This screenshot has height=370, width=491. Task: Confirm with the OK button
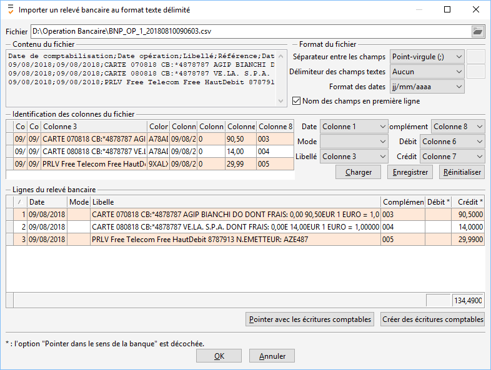(x=219, y=356)
